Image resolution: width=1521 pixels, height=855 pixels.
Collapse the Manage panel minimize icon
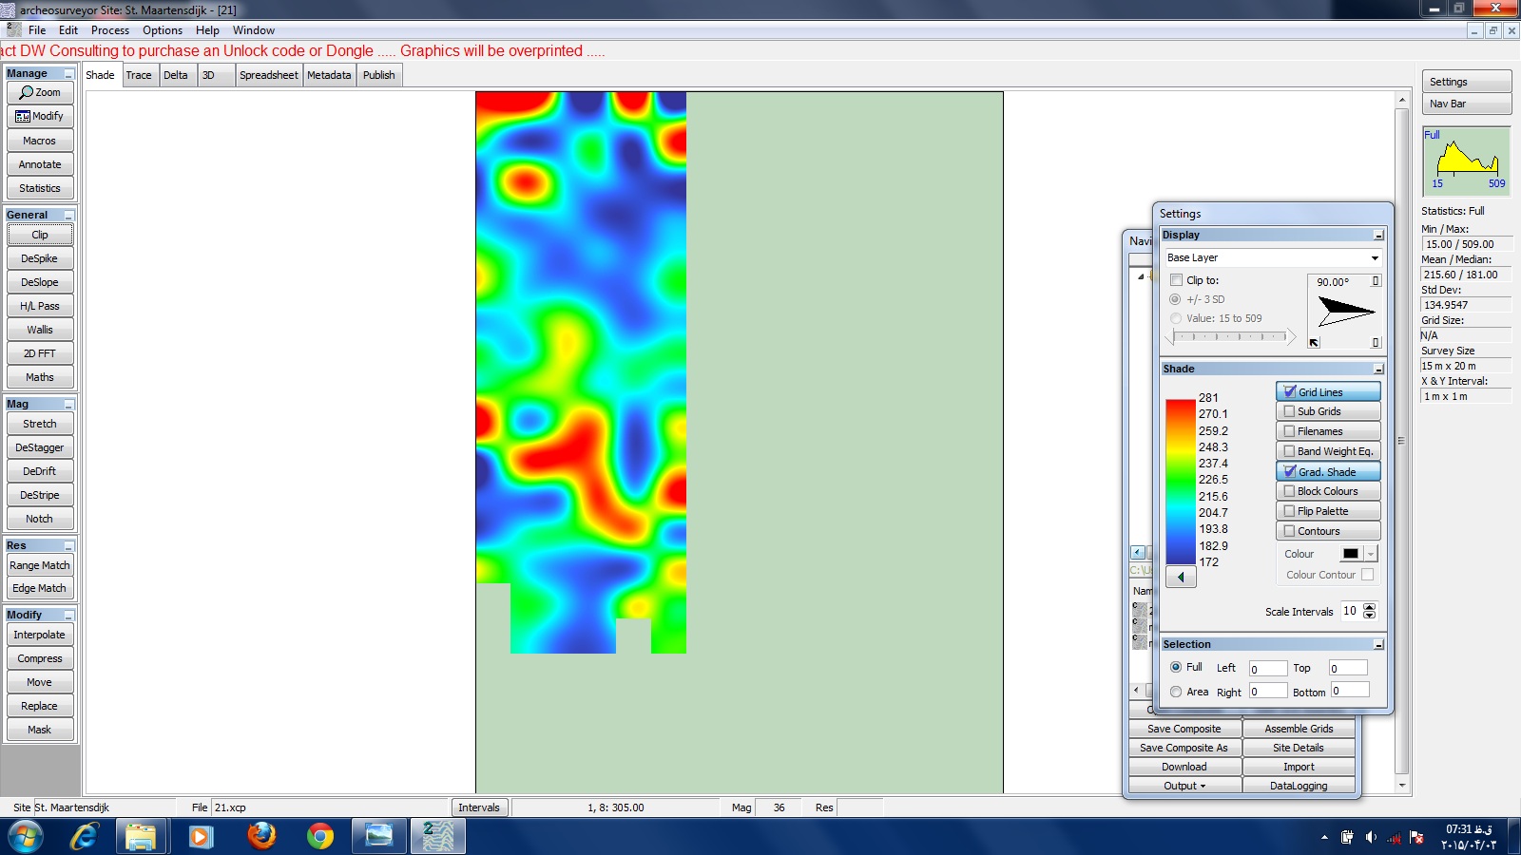point(68,74)
